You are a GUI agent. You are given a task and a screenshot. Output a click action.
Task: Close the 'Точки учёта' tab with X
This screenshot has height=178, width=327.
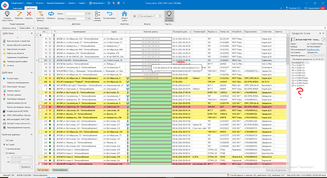[33, 28]
